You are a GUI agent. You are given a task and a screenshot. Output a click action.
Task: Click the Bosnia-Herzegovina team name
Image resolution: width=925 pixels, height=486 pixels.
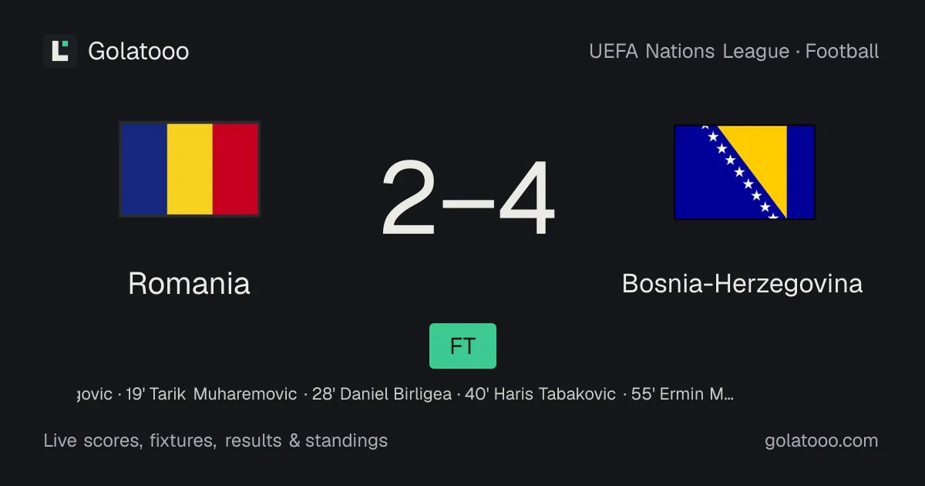[742, 284]
